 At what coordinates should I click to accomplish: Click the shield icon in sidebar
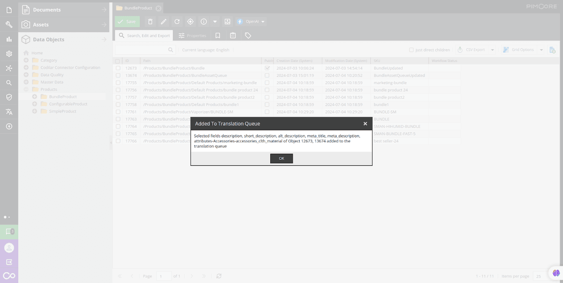9,97
